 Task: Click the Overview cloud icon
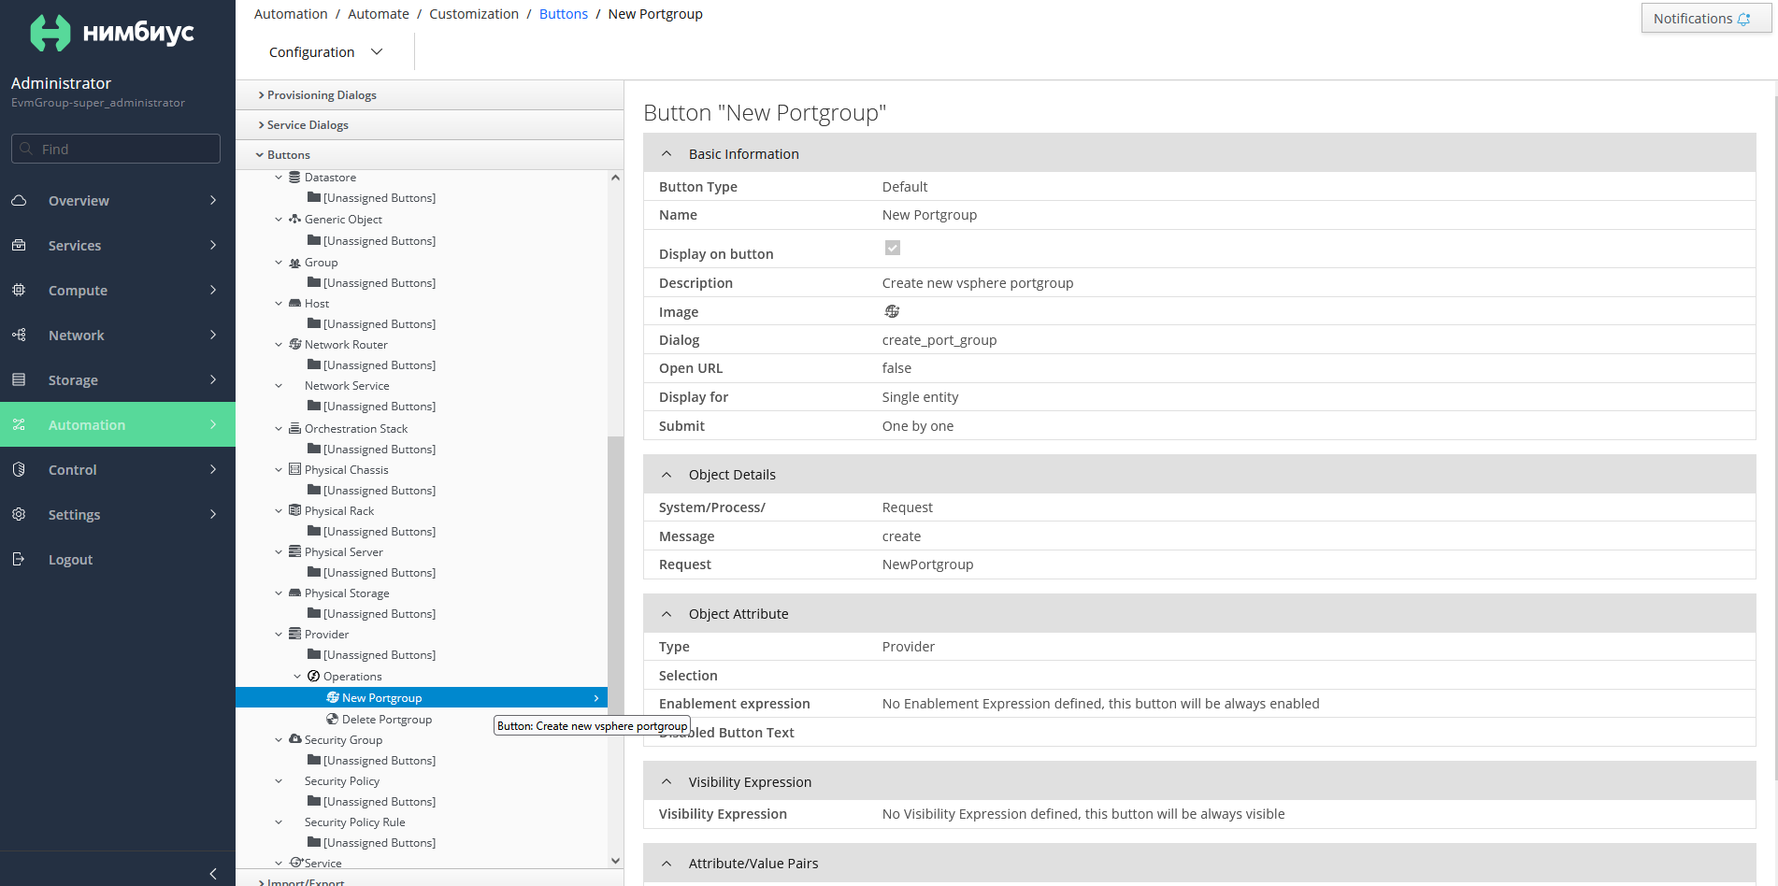[19, 200]
